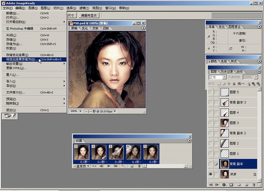Click lock transparent pixels icon in 图层 panel

[219, 83]
